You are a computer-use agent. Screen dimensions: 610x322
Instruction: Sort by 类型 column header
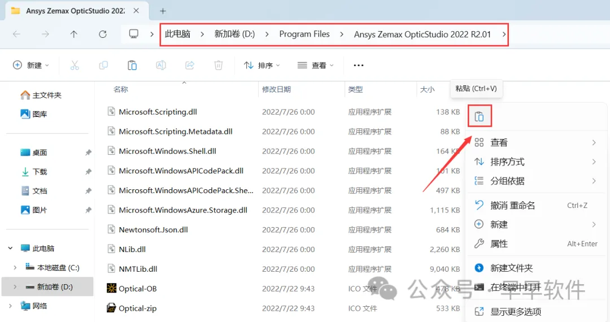pyautogui.click(x=355, y=89)
